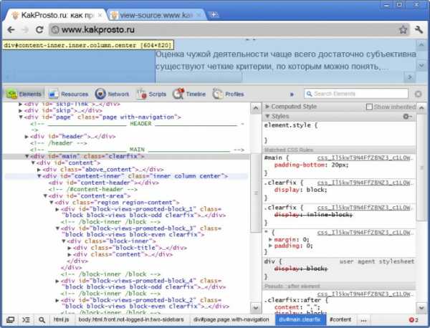Collapse the Styles section
The height and width of the screenshot is (328, 430).
268,116
